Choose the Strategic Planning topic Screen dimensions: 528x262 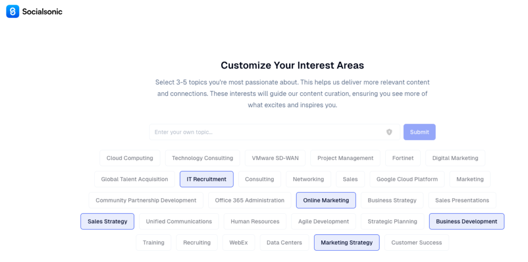(392, 221)
